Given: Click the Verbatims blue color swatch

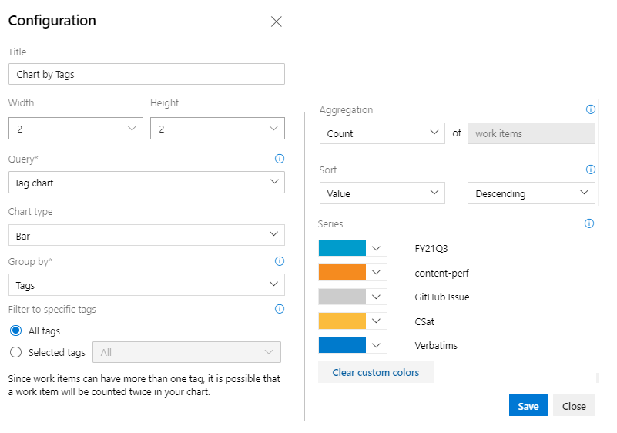Looking at the screenshot, I should (x=342, y=345).
